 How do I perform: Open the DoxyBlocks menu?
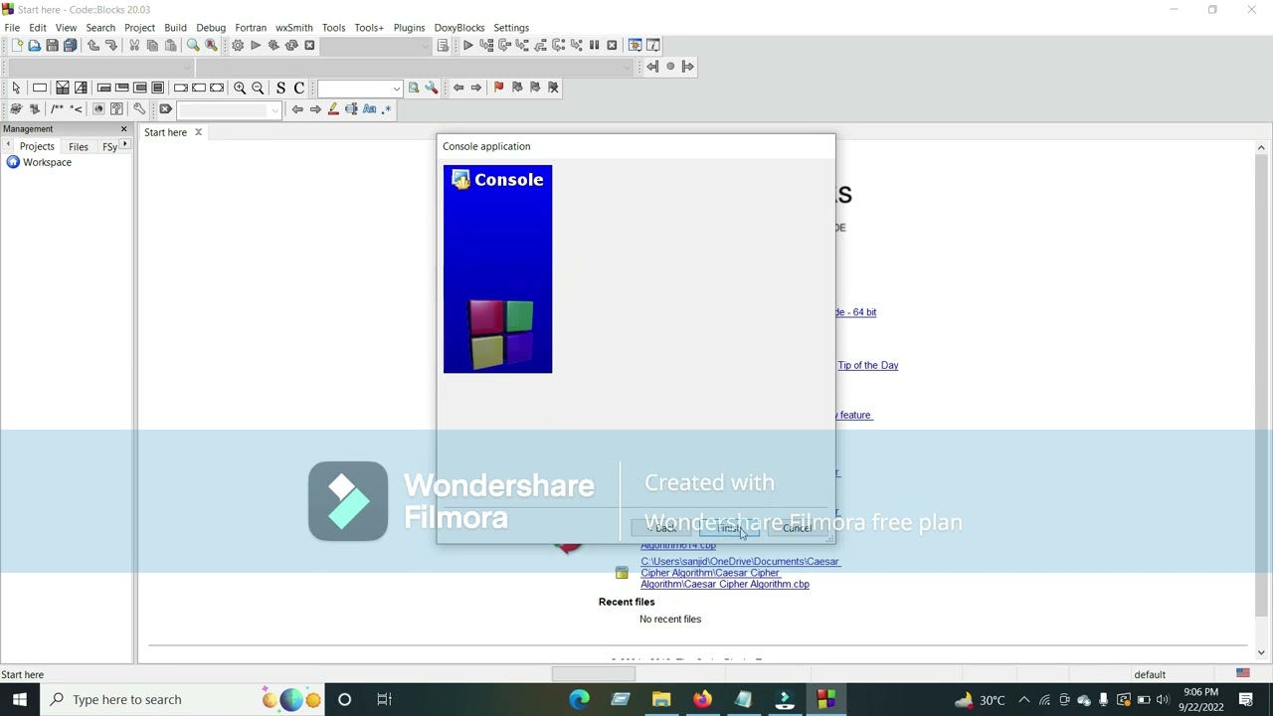click(x=459, y=28)
